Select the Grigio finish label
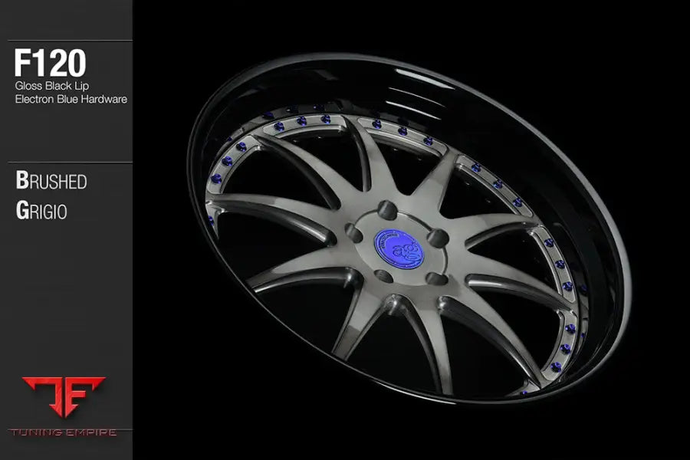The width and height of the screenshot is (690, 460). point(41,211)
